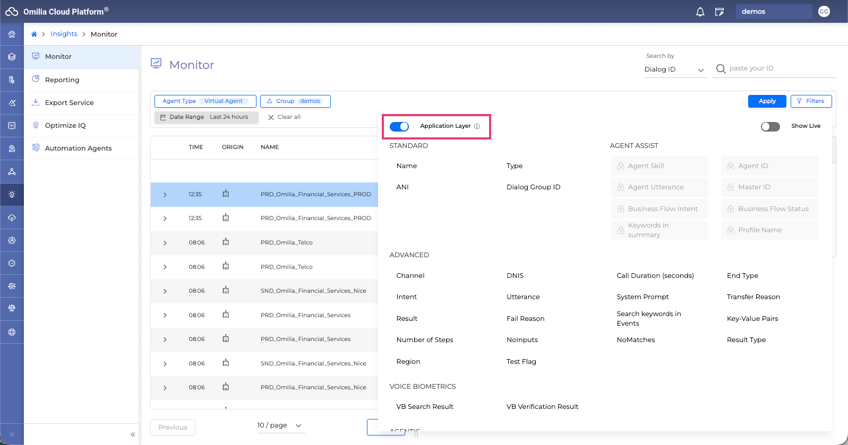The height and width of the screenshot is (445, 848).
Task: Expand the second 12:35 dialog row
Action: (165, 219)
